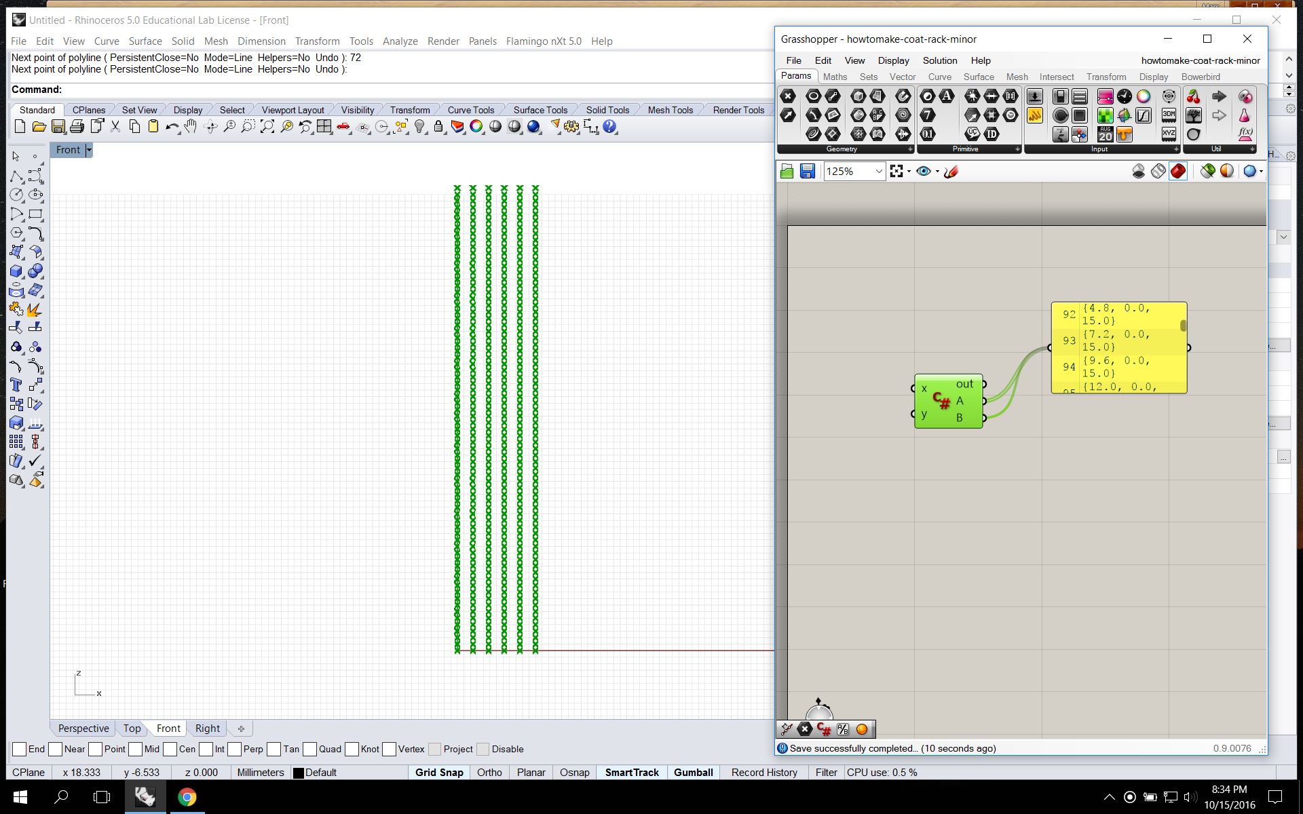Viewport: 1303px width, 814px height.
Task: Open the 125% zoom level combo box
Action: pyautogui.click(x=854, y=172)
